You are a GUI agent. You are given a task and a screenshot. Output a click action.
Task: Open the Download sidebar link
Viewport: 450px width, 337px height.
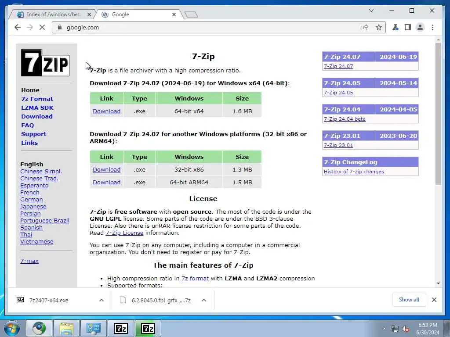pos(37,116)
